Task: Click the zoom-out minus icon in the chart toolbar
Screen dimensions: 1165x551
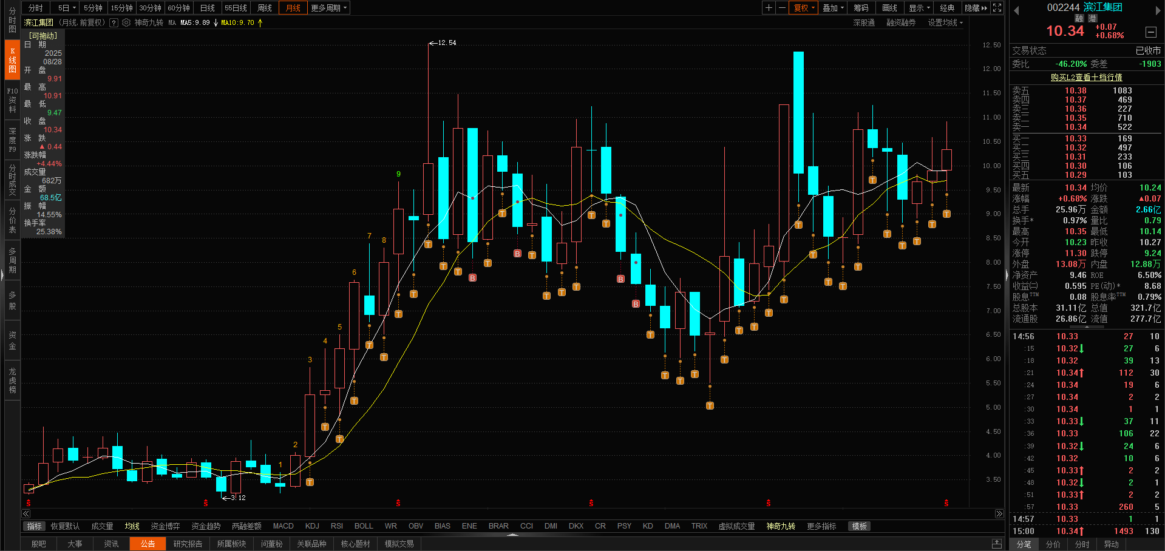Action: (782, 8)
